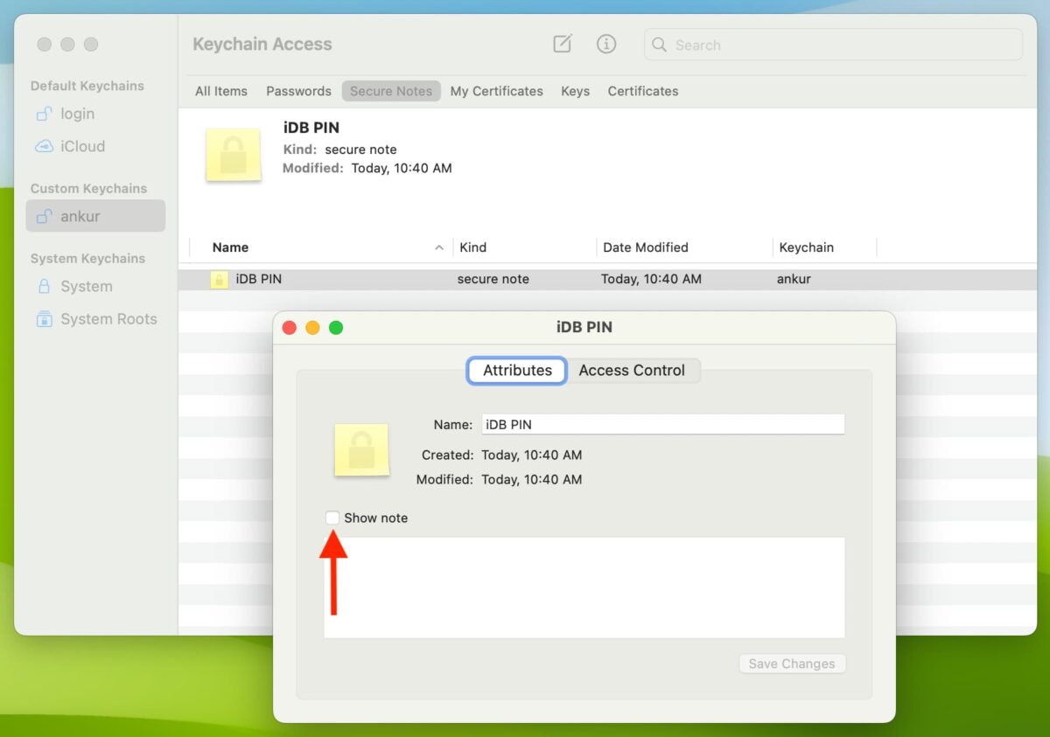Click the sticky note icon in iDB PIN dialog

[361, 449]
